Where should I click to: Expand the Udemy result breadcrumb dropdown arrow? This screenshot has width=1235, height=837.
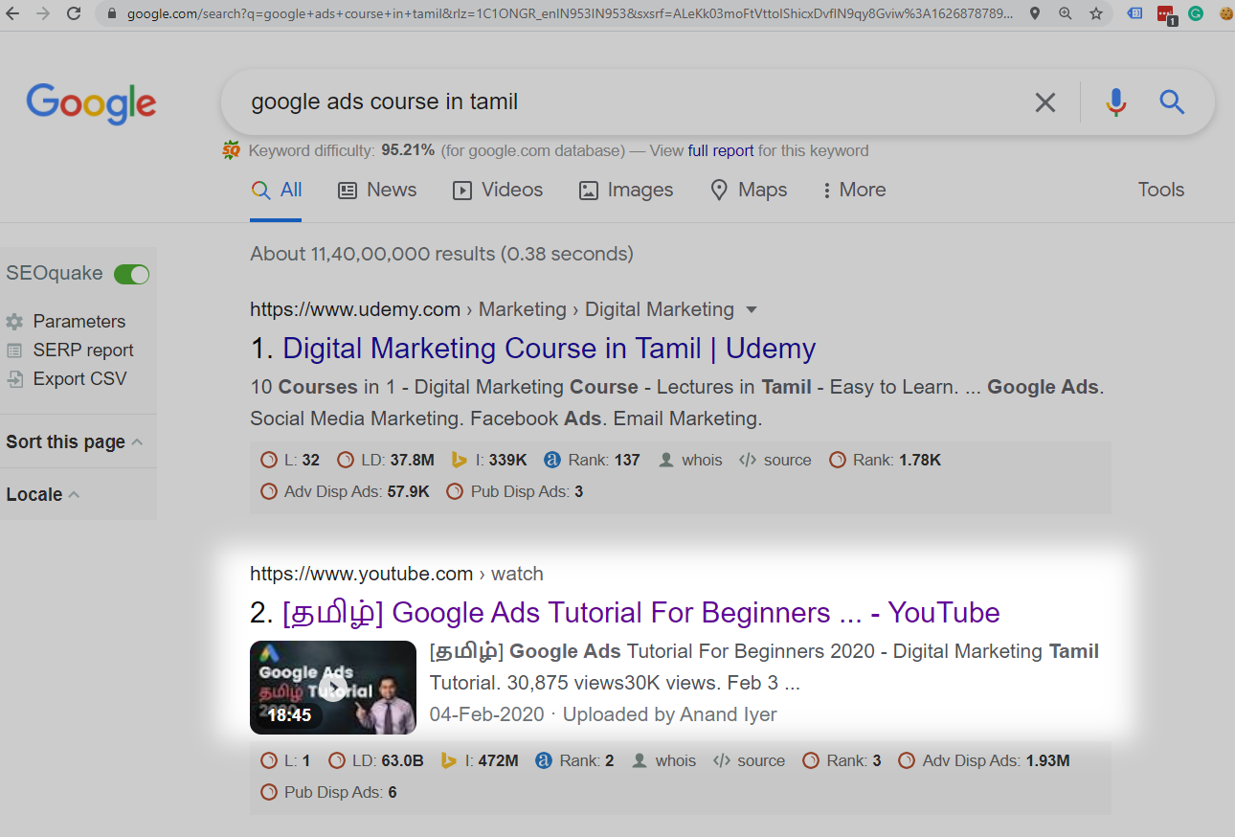752,310
